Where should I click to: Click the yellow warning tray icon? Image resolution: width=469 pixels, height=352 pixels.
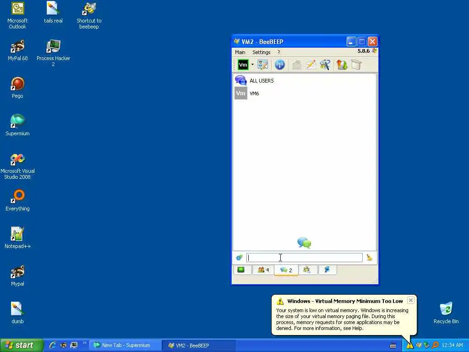pyautogui.click(x=409, y=346)
